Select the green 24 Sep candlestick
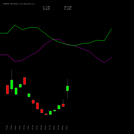The width and height of the screenshot is (134, 134). pyautogui.click(x=50, y=113)
